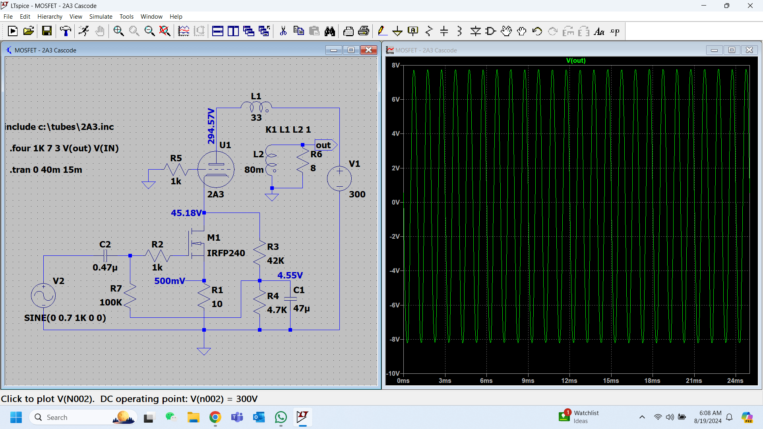This screenshot has height=429, width=763.
Task: Open the Help menu
Action: click(176, 17)
